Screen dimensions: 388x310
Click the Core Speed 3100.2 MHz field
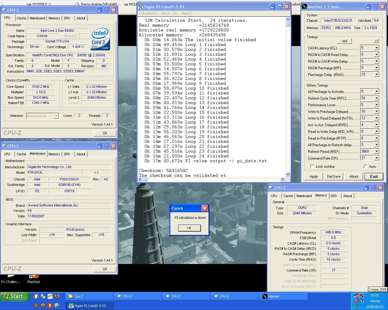(41, 87)
